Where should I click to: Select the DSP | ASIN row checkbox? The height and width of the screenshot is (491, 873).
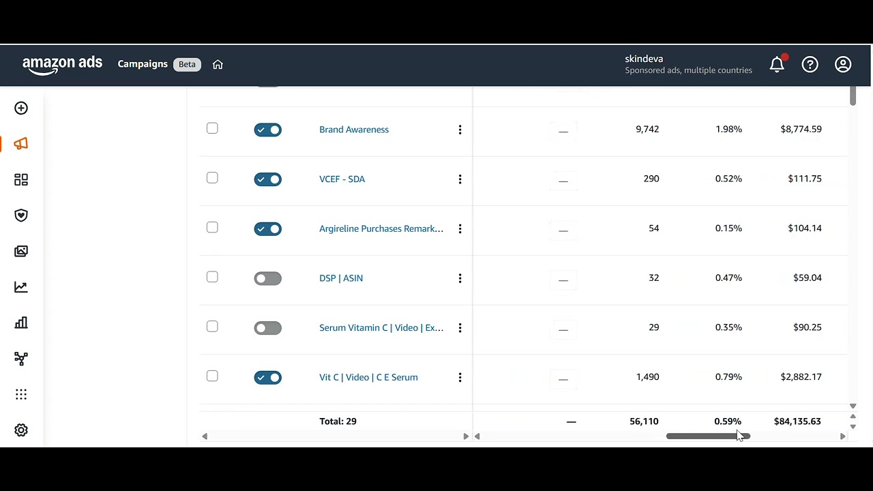pos(212,277)
